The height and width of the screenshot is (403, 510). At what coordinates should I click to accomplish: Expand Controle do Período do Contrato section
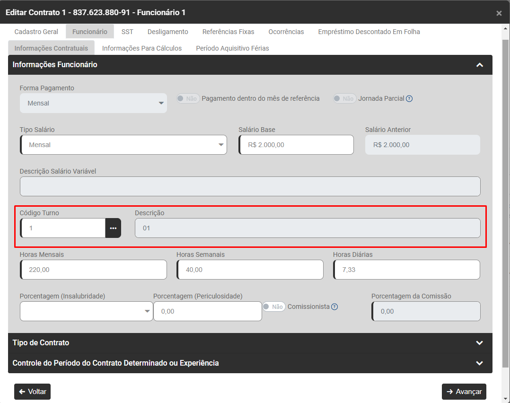coord(479,363)
